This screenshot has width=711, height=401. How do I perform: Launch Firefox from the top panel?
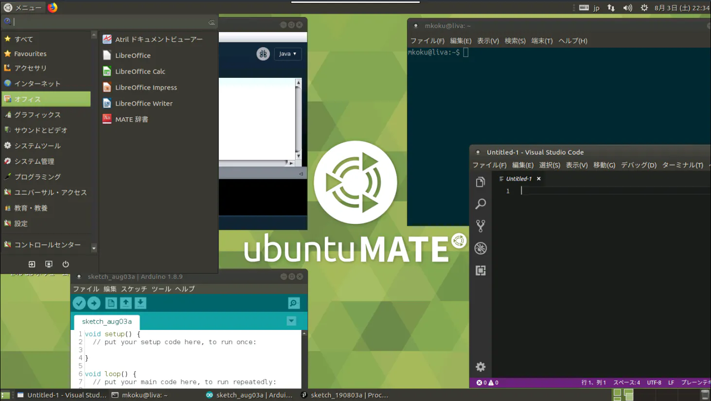(52, 7)
